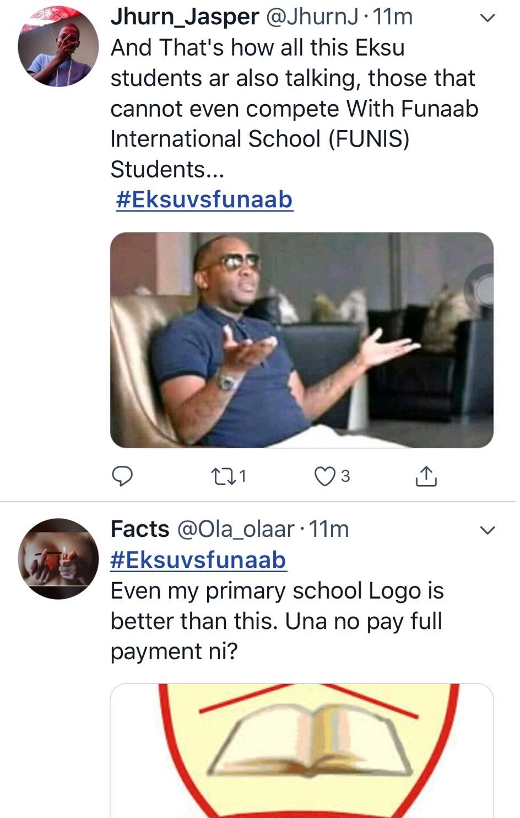Visit the @JhurnJ handle

pos(312,17)
